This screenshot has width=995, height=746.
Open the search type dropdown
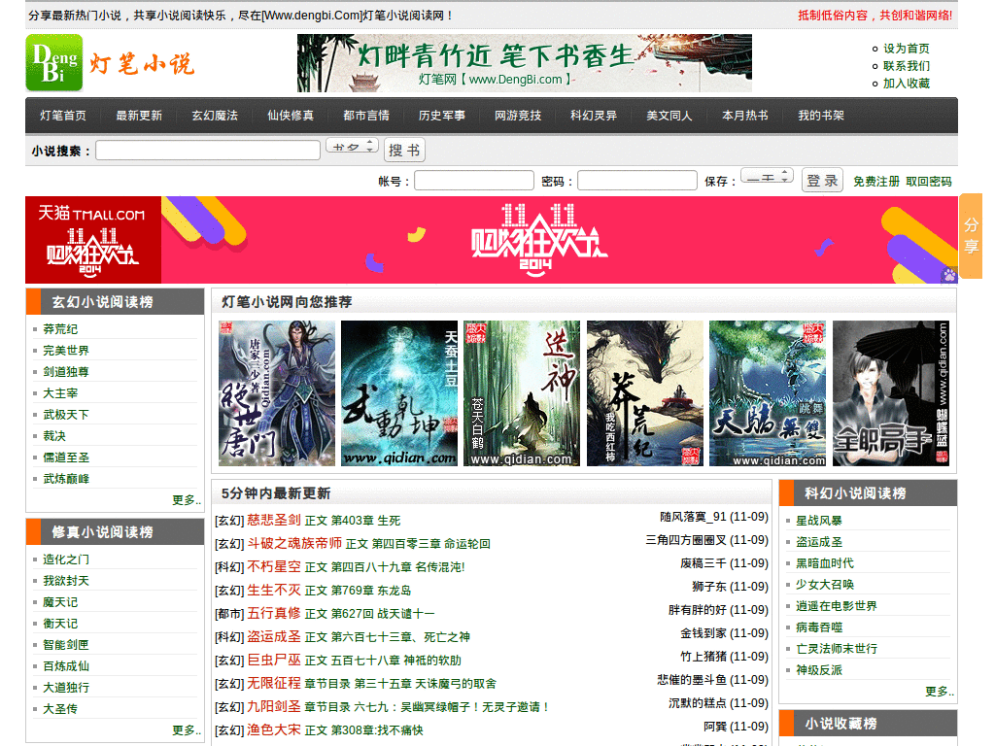[x=352, y=147]
